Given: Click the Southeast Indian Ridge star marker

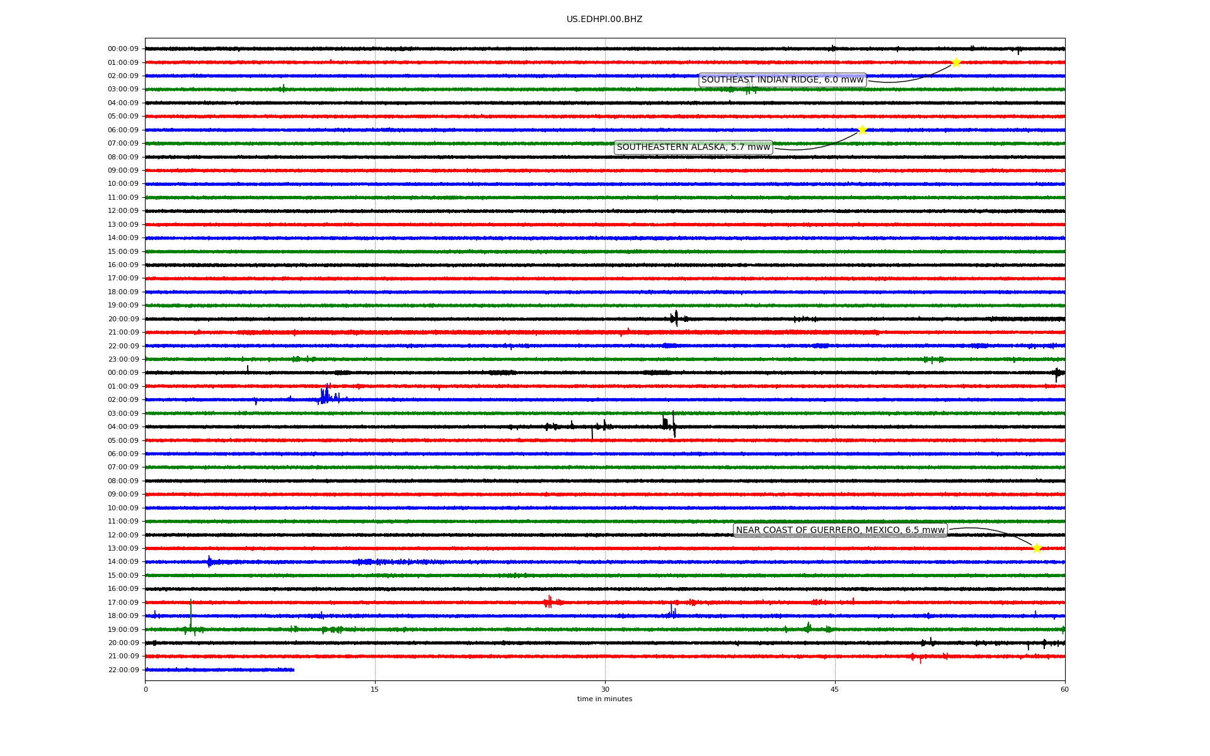Looking at the screenshot, I should (956, 62).
